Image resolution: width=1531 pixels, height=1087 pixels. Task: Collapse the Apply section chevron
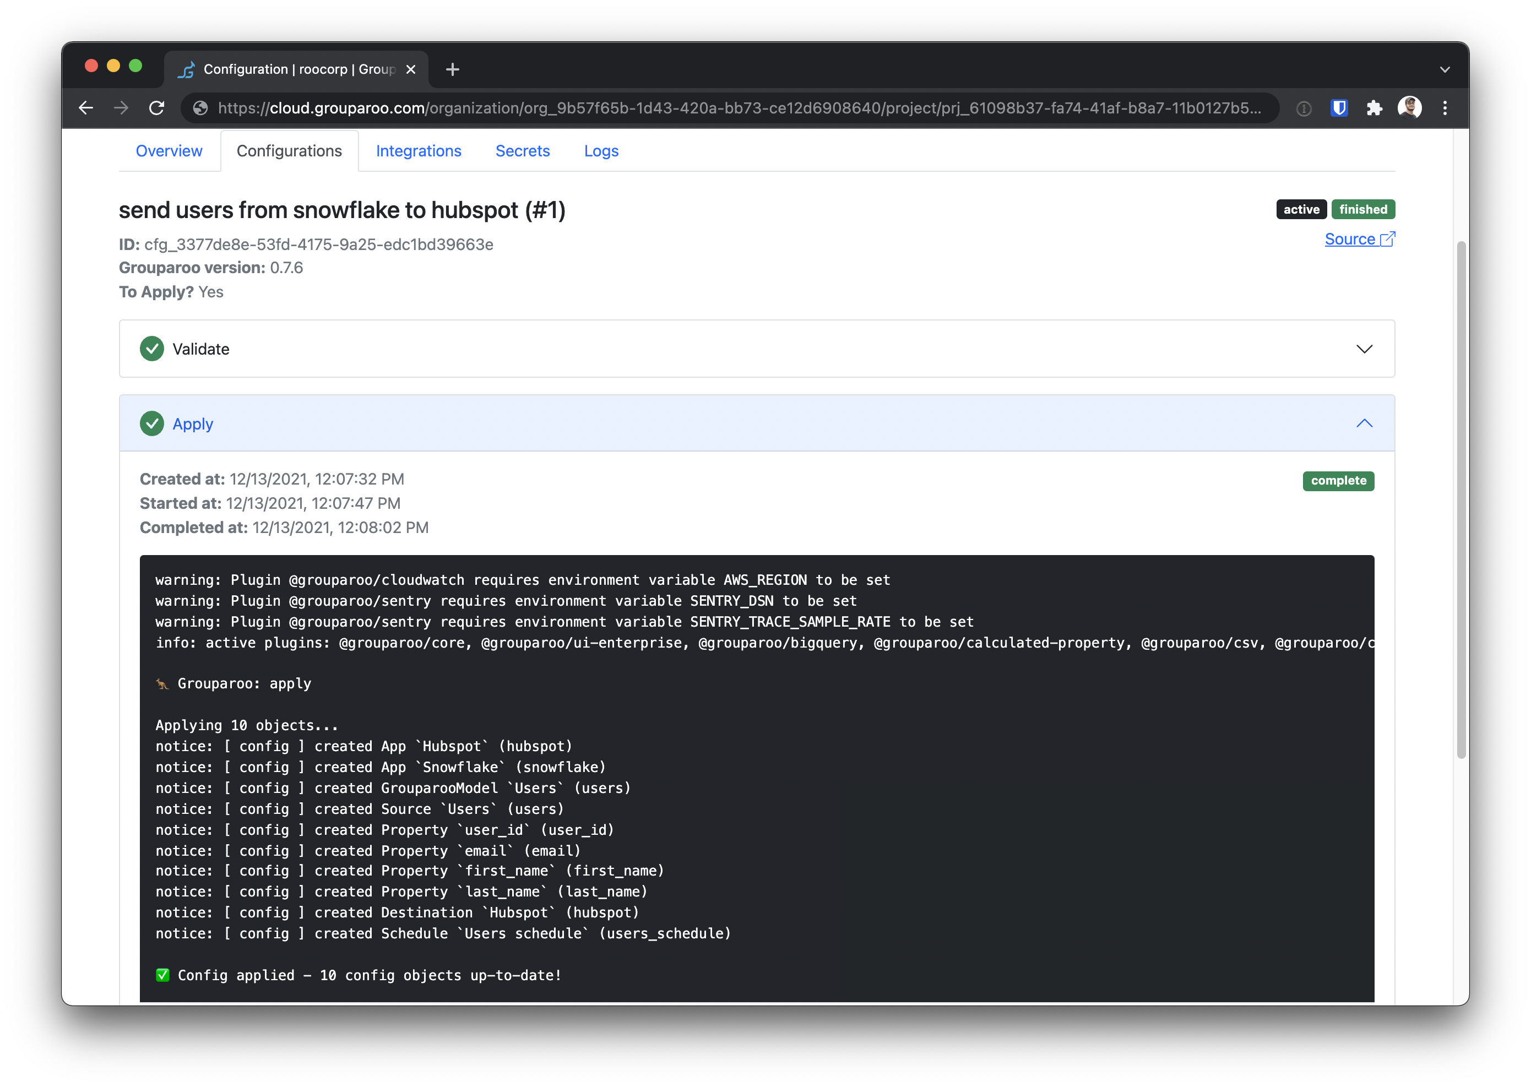click(x=1364, y=423)
